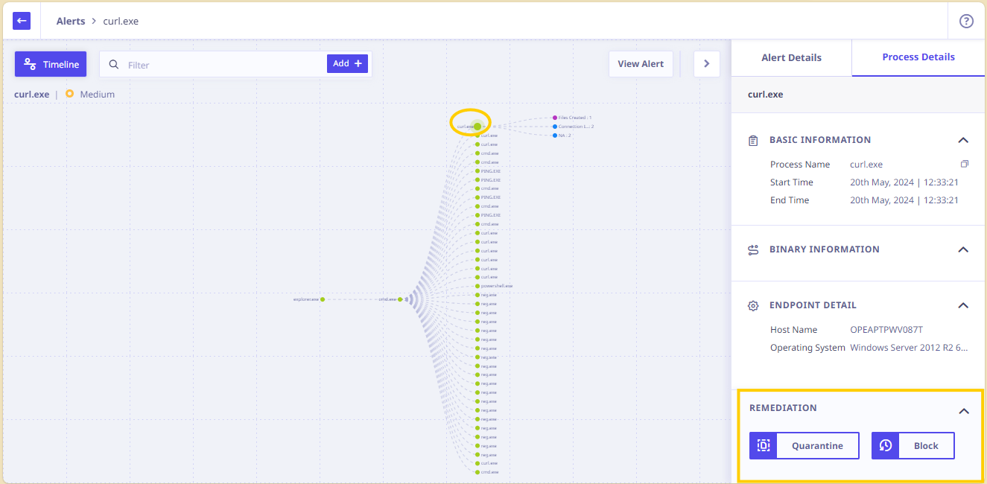This screenshot has height=484, width=987.
Task: Click the back arrow icon
Action: (x=22, y=21)
